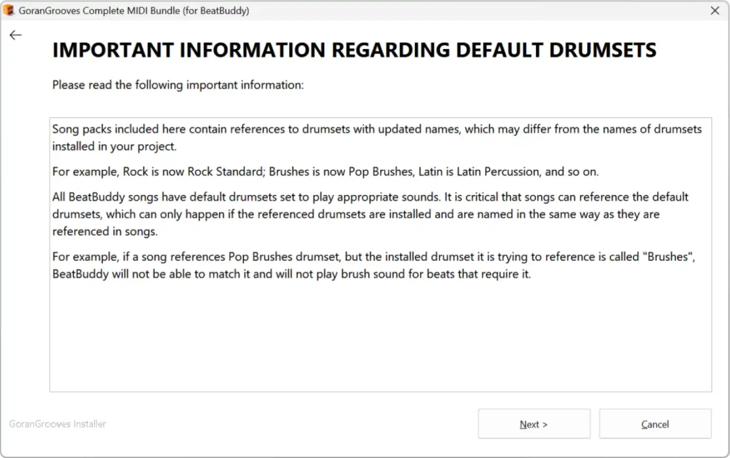Click the line starting 'BeatBuddy will not be able'
The image size is (730, 458).
(x=292, y=274)
